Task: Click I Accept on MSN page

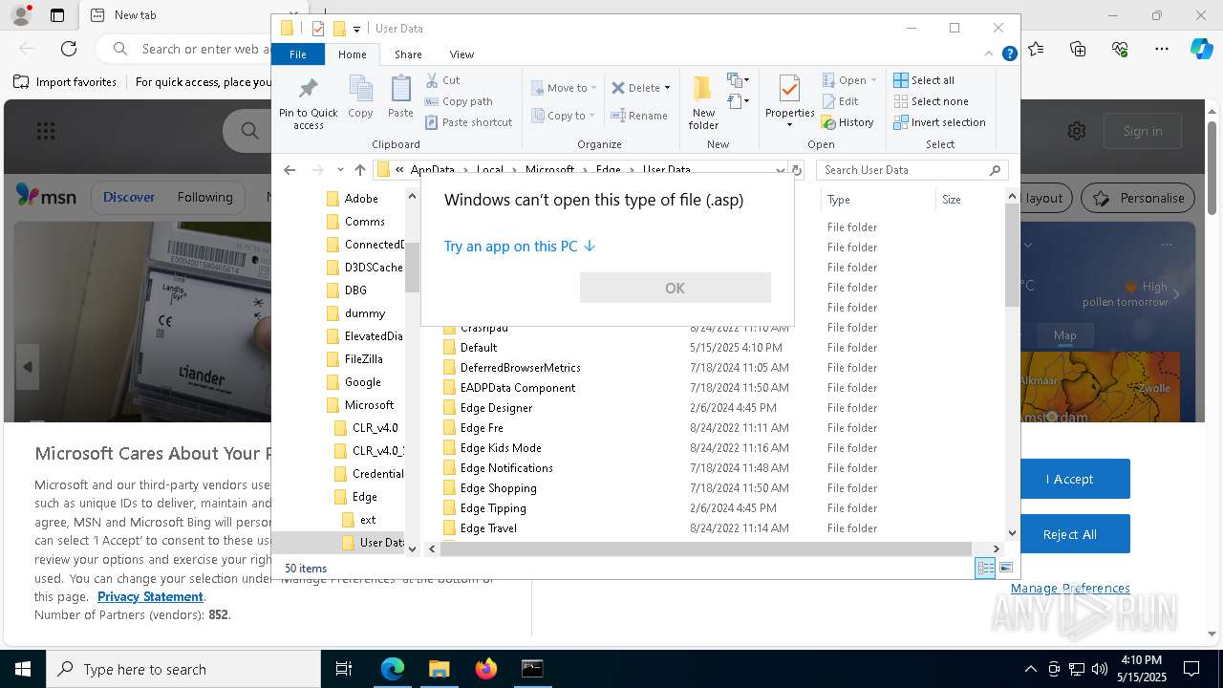Action: pos(1069,479)
